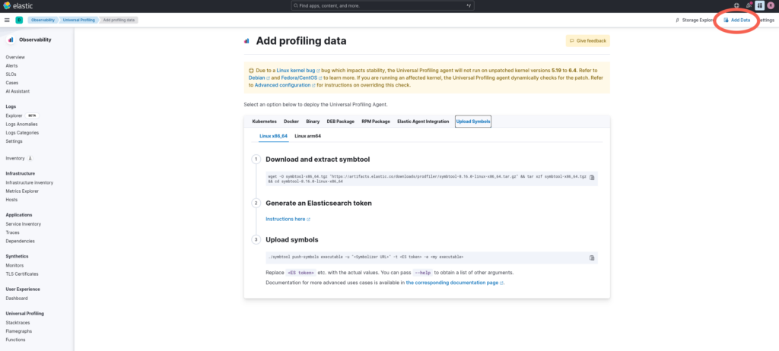This screenshot has width=779, height=351.
Task: Click the "Add profiling data" page title
Action: pos(301,41)
